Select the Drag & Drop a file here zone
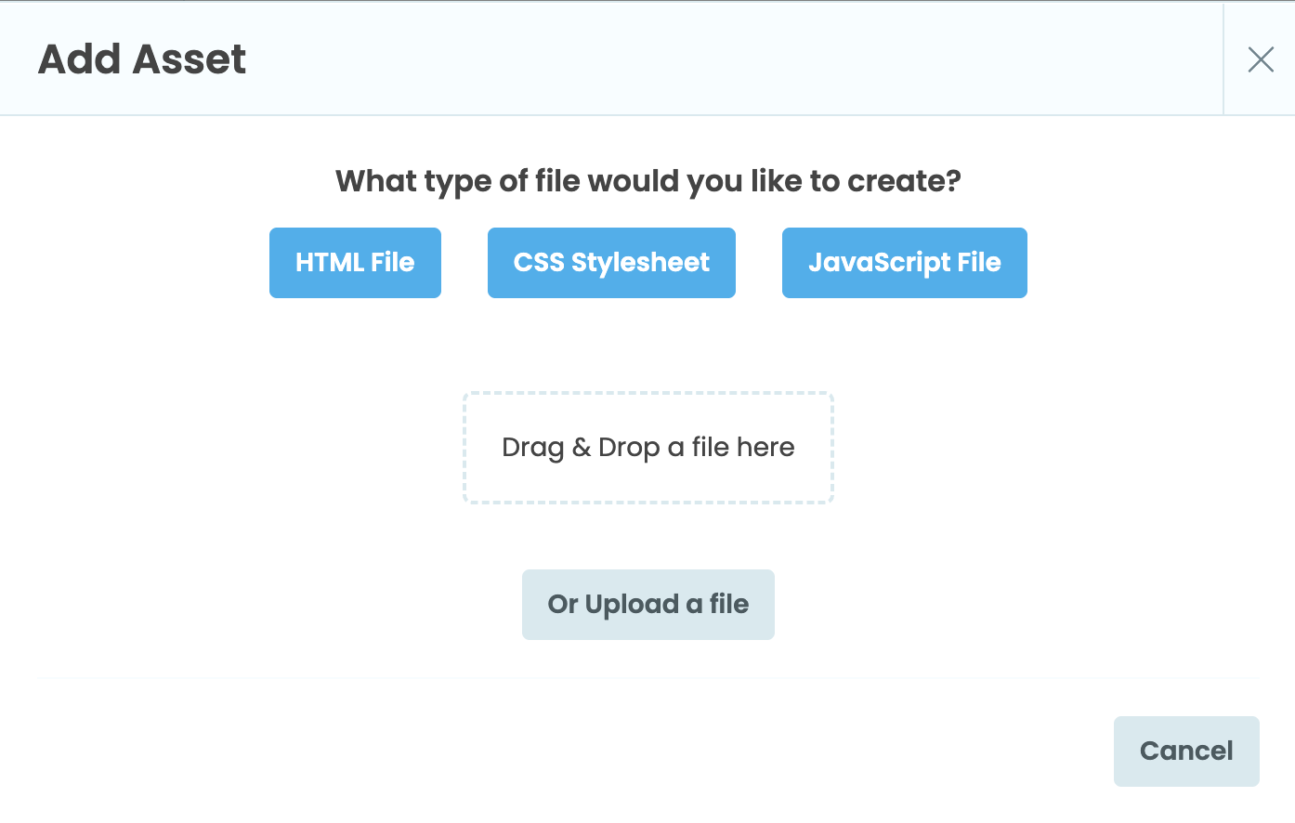 click(647, 447)
